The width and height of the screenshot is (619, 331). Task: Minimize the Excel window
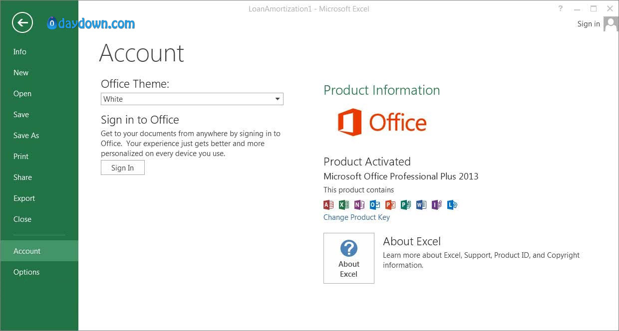point(577,8)
